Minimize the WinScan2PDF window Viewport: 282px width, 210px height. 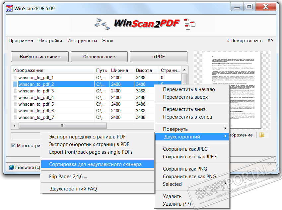tap(237, 7)
